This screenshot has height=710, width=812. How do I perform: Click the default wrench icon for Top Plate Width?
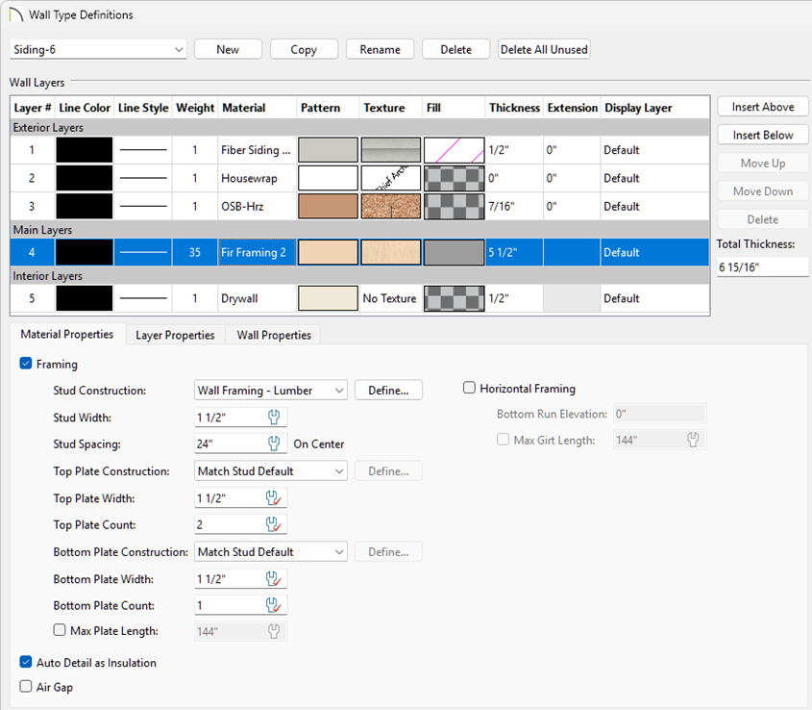274,498
